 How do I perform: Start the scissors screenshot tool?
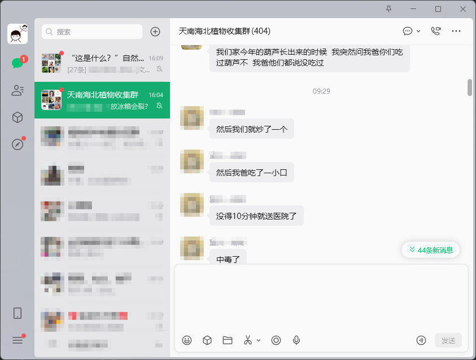tap(248, 340)
